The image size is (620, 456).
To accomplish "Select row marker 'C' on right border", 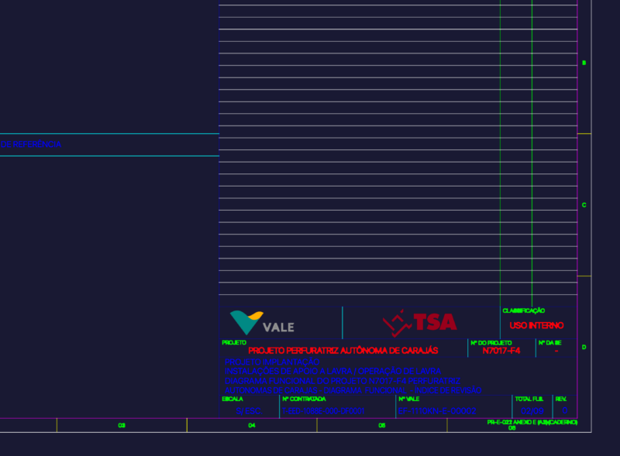I will (x=584, y=205).
